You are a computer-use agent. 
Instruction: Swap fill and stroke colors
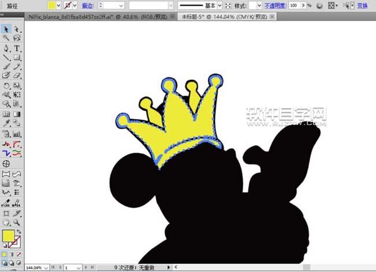(x=19, y=231)
